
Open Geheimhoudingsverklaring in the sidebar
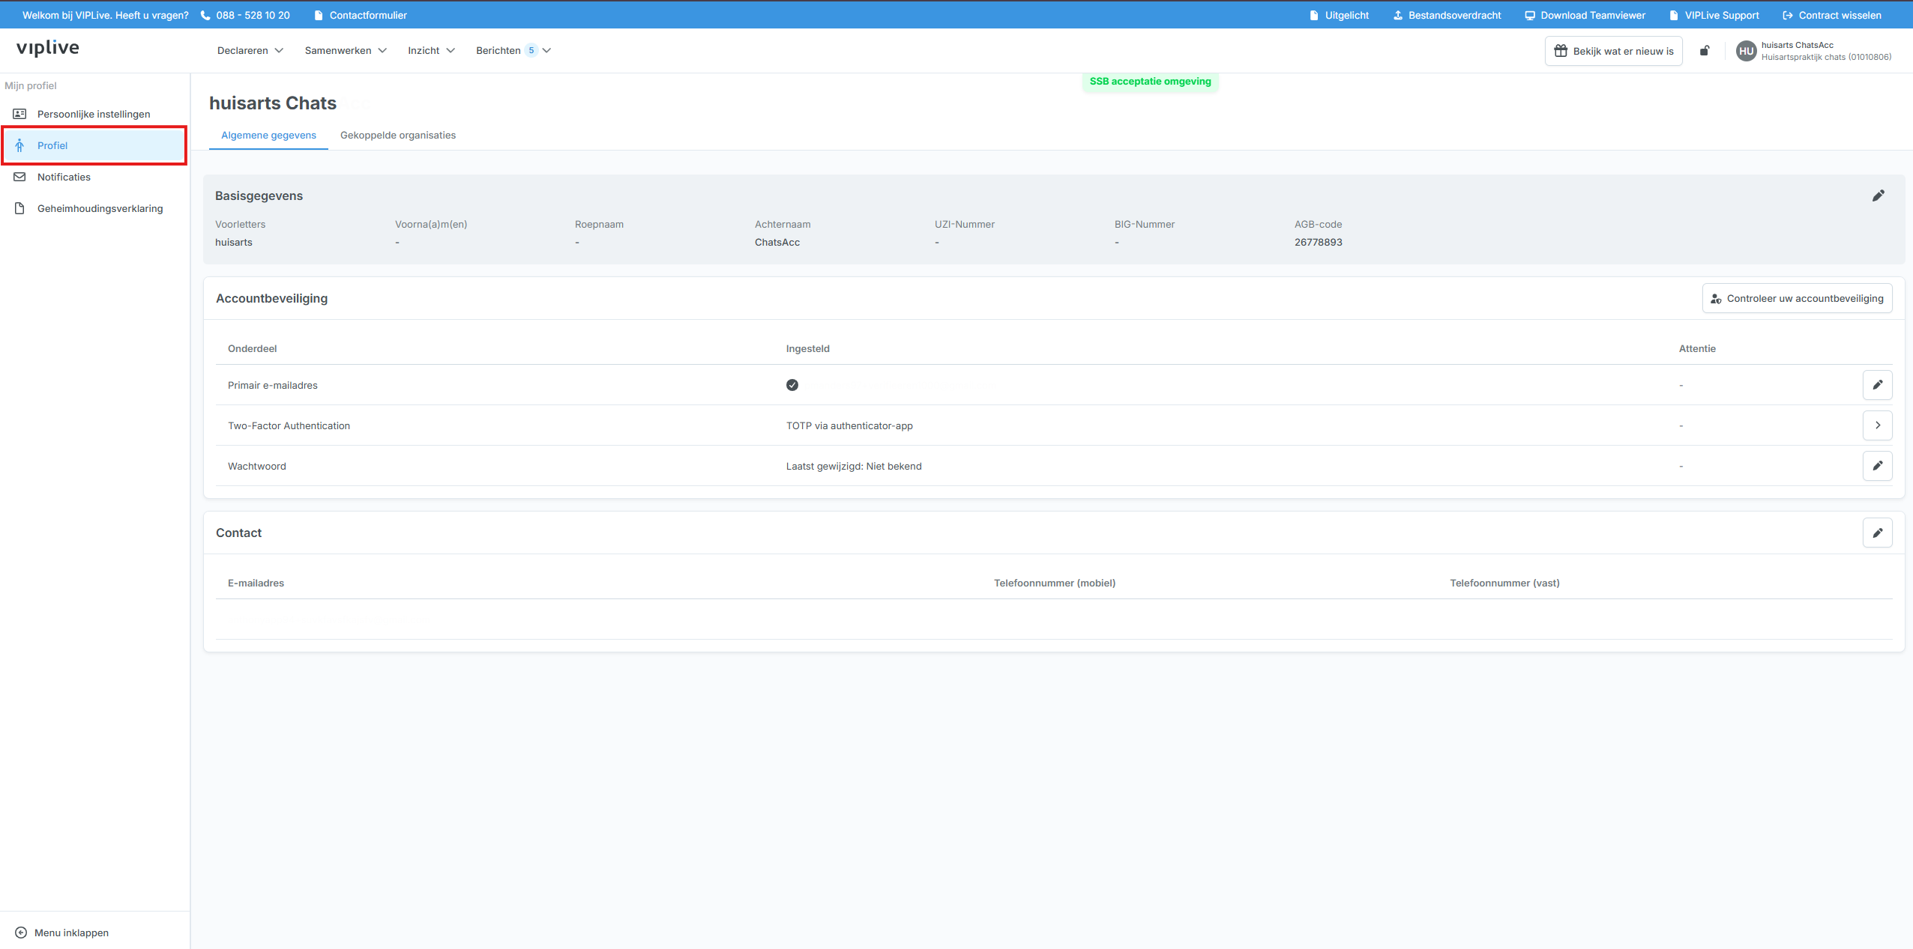pos(94,208)
